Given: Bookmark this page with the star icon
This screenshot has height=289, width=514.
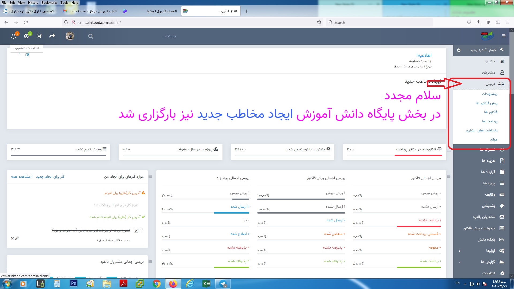Looking at the screenshot, I should pos(319,22).
